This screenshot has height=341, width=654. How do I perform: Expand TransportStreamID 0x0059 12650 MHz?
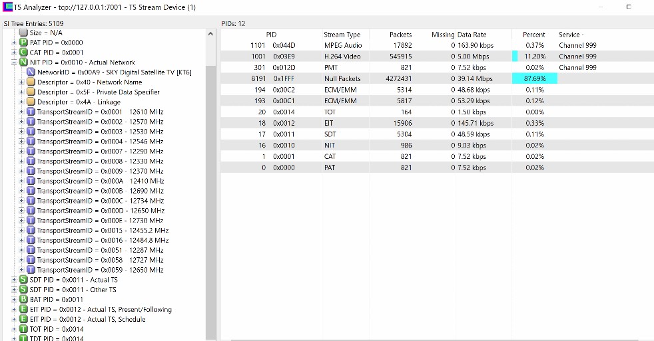click(x=21, y=270)
